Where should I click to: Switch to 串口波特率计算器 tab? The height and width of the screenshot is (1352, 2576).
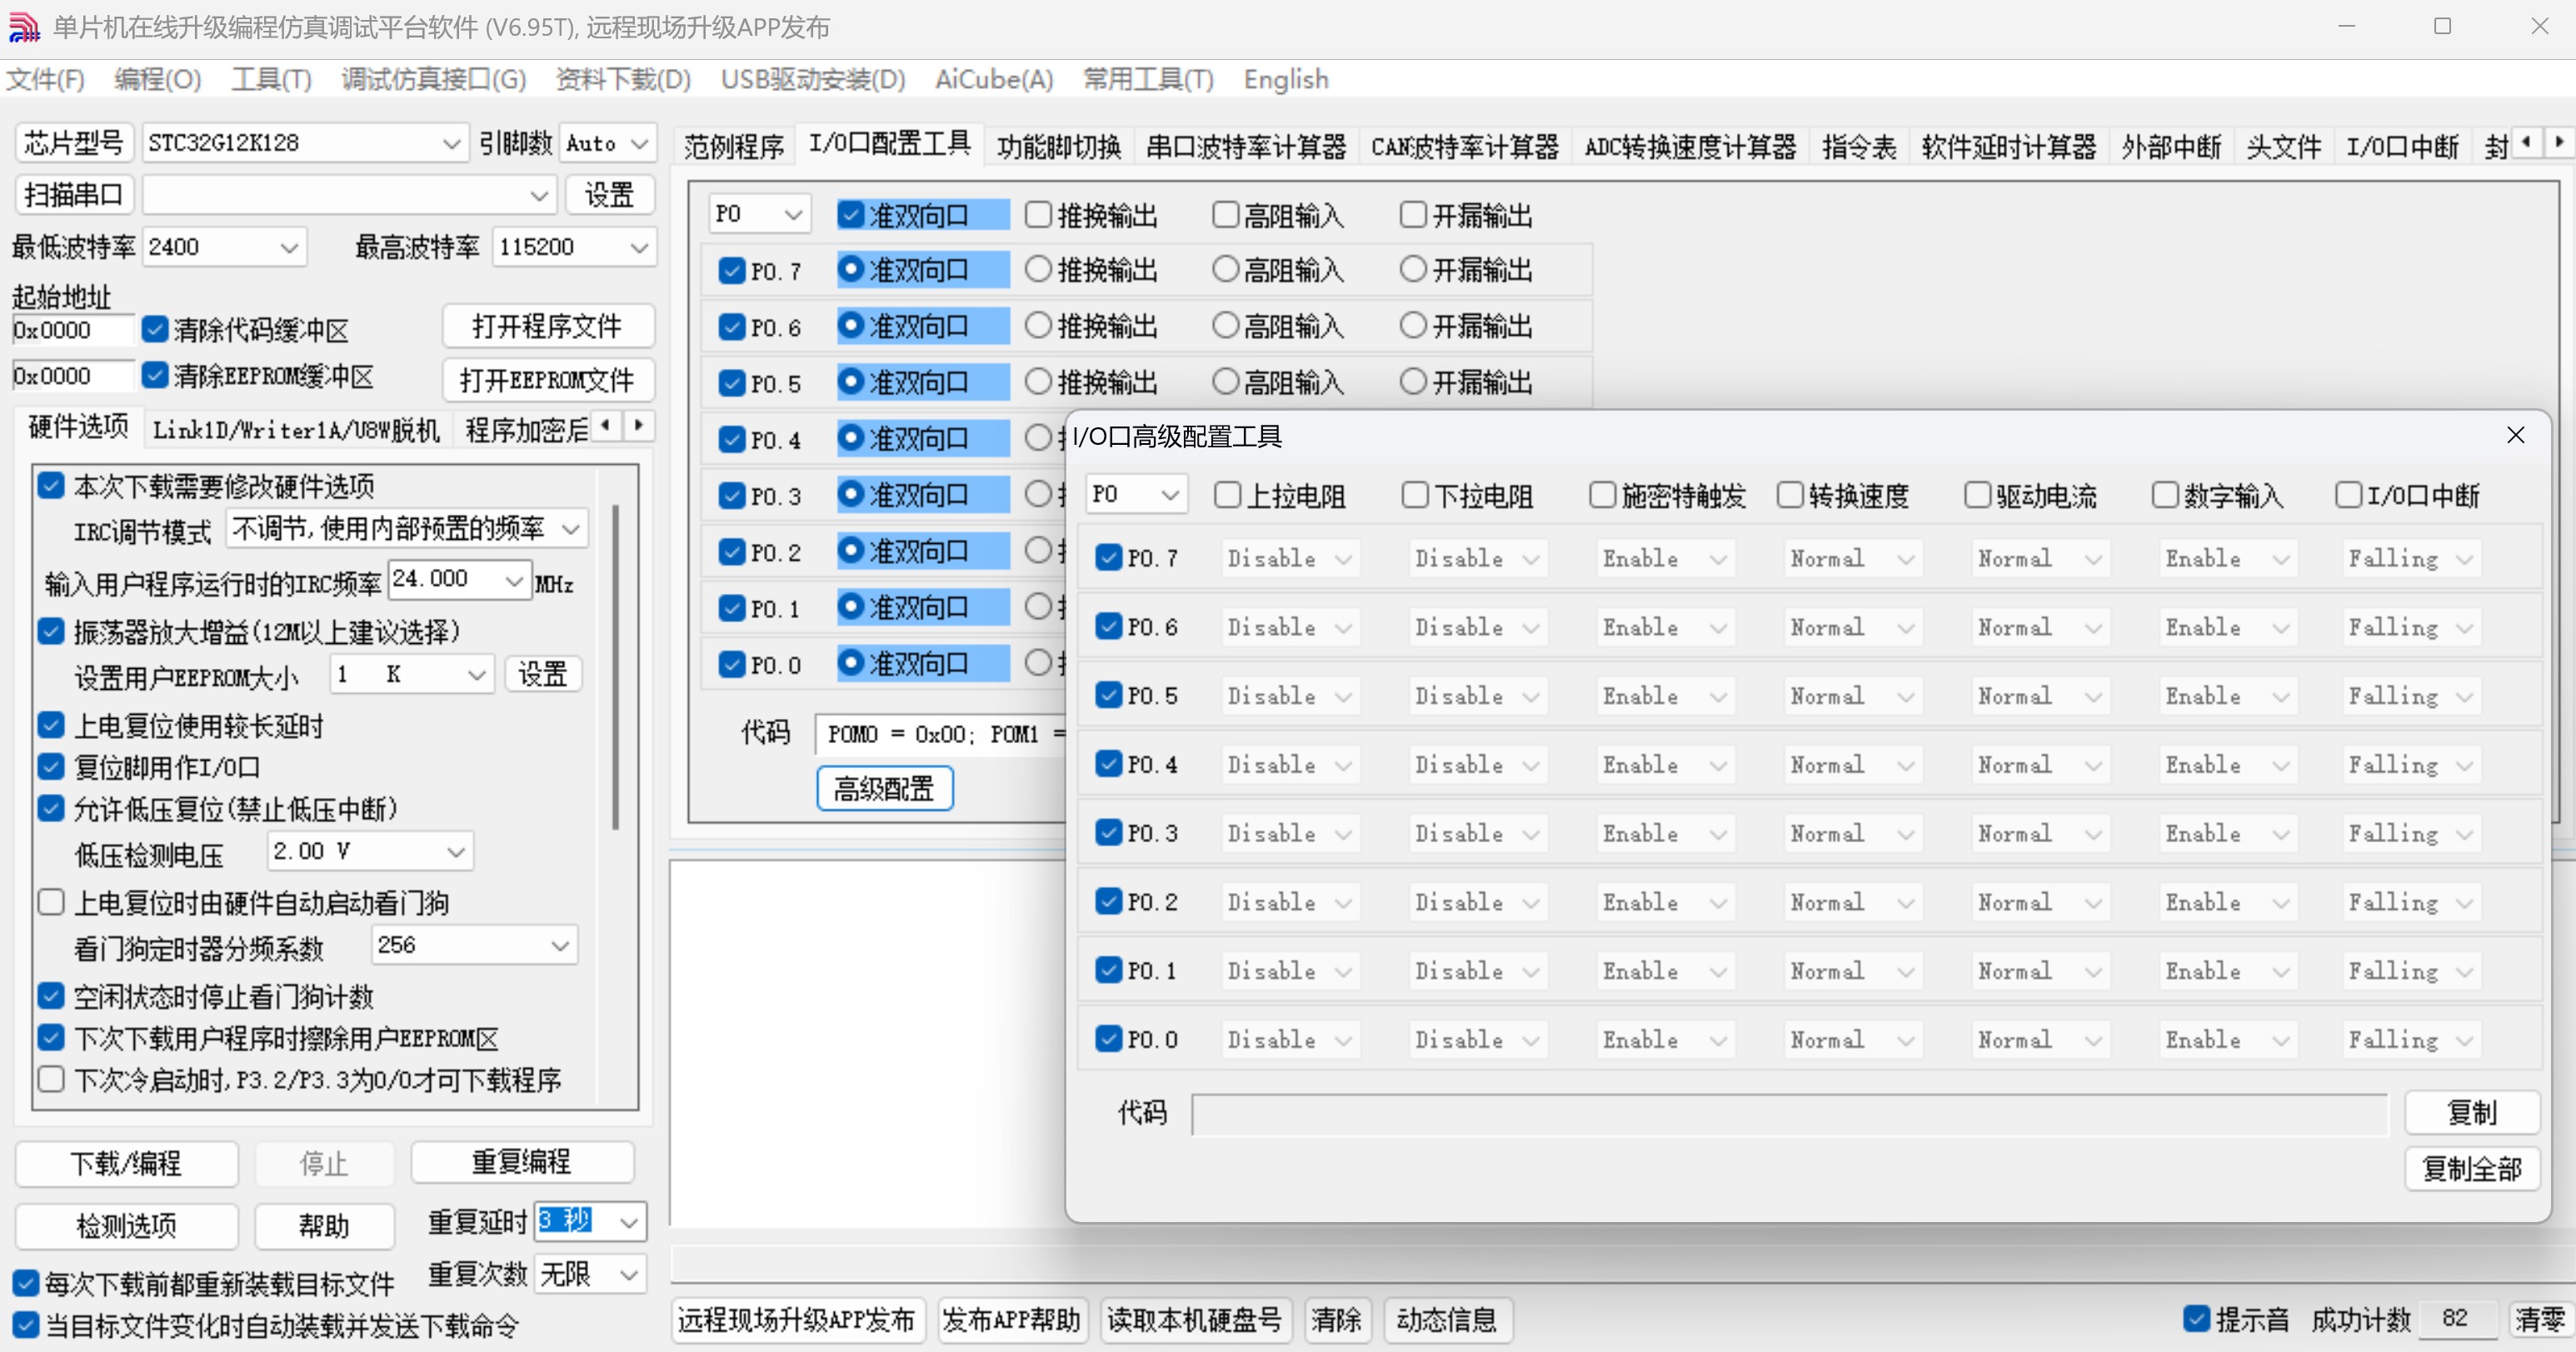point(1246,147)
